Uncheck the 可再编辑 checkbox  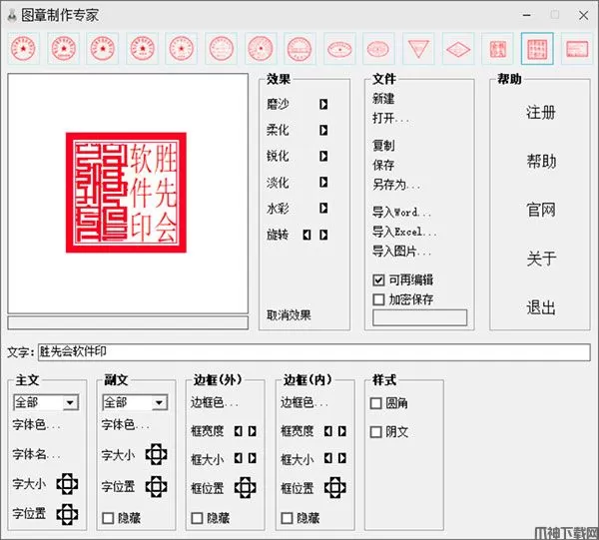(378, 280)
